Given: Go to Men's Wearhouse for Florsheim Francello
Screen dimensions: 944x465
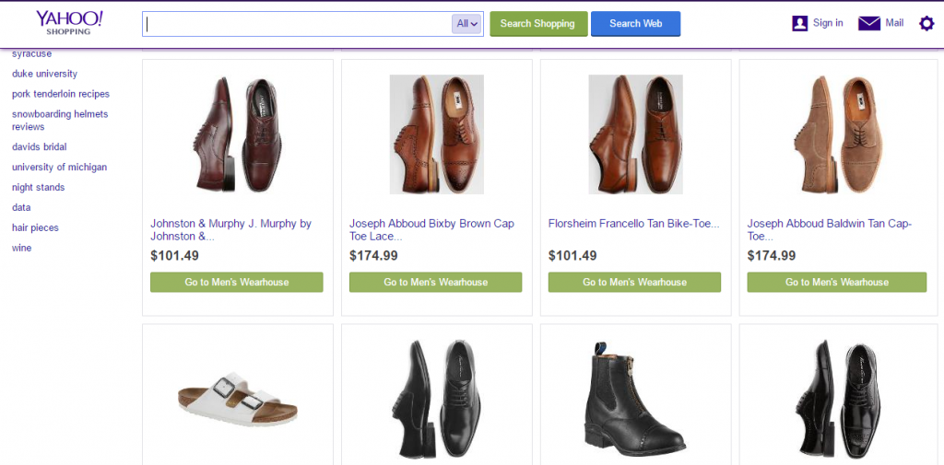Looking at the screenshot, I should tap(634, 282).
